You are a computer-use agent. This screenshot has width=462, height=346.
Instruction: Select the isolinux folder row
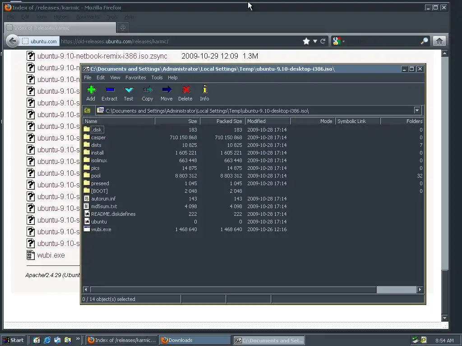pos(253,160)
